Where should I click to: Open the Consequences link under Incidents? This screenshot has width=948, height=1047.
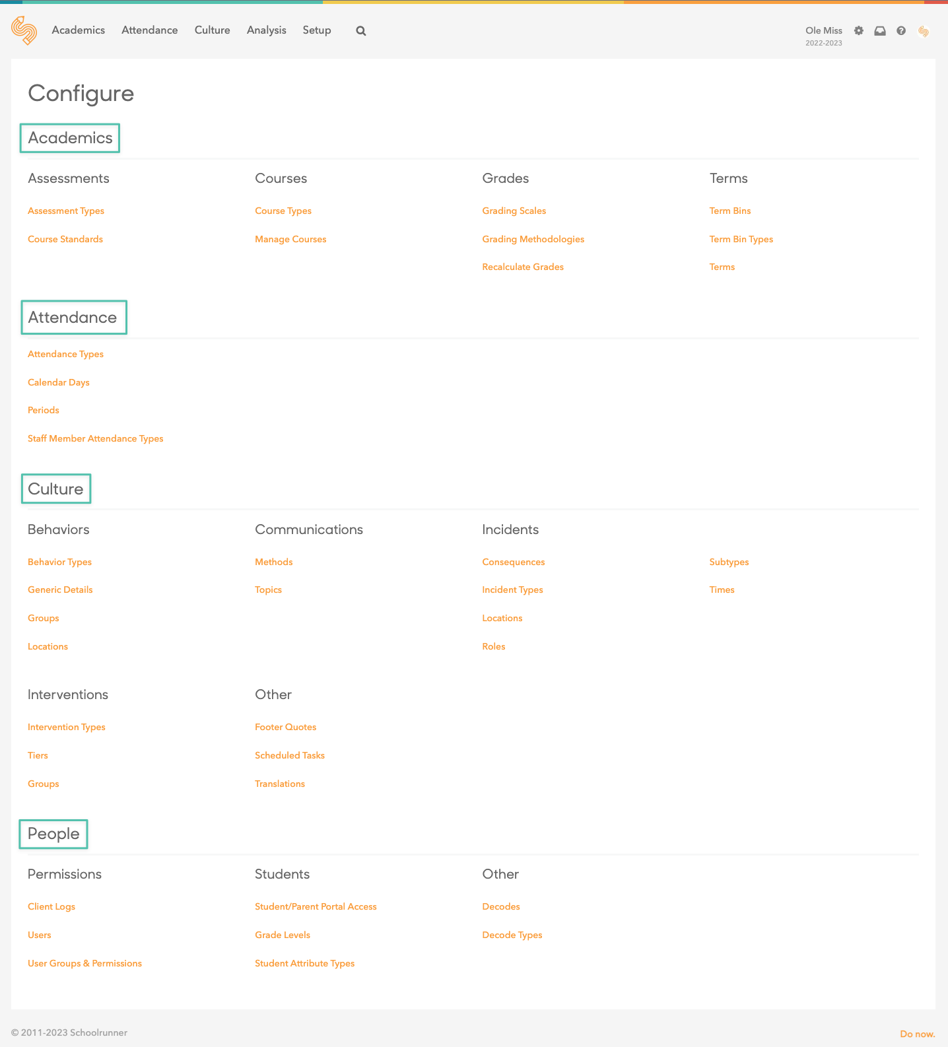[x=513, y=562]
